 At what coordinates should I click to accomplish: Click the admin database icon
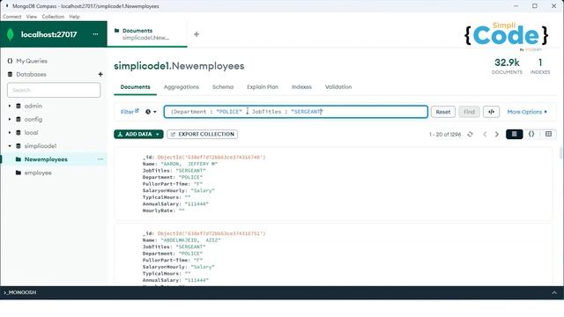[19, 106]
